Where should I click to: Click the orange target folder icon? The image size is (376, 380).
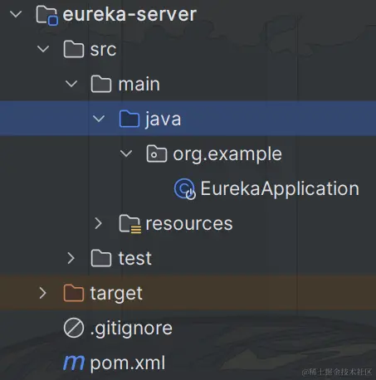pos(74,293)
